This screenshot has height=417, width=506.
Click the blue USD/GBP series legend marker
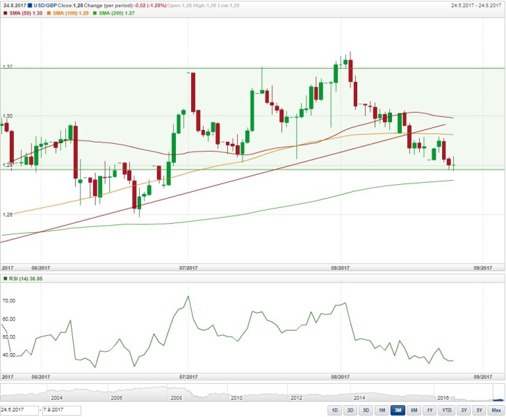tap(31, 5)
